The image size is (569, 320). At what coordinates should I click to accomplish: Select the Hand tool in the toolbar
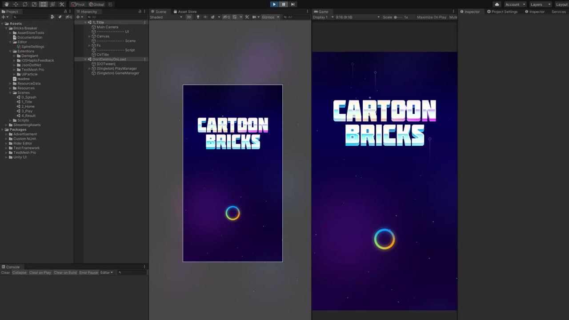[x=7, y=4]
